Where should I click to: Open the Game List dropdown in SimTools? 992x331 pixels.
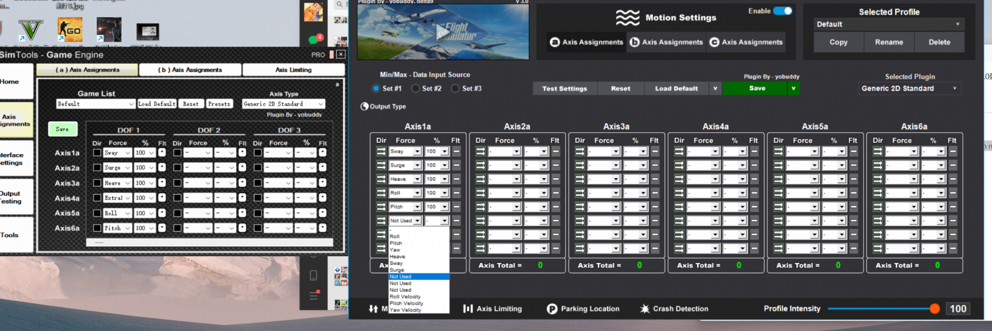point(95,104)
